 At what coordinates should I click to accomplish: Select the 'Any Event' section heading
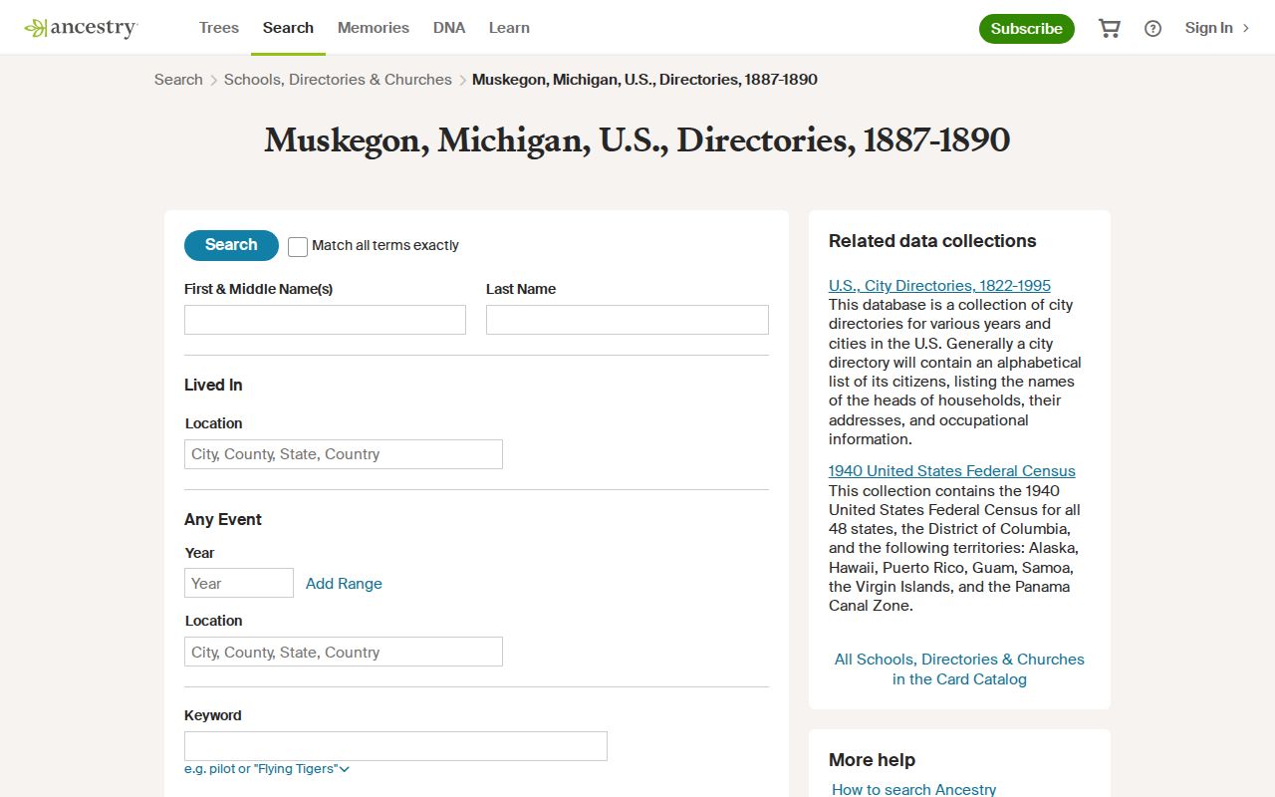pos(223,520)
